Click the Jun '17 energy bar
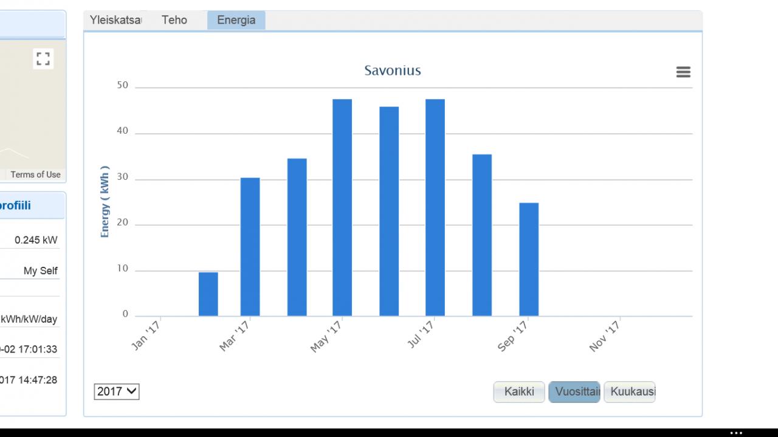Image resolution: width=778 pixels, height=437 pixels. pos(389,212)
